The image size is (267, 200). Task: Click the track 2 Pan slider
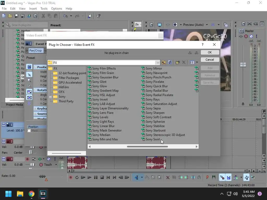click(x=31, y=152)
